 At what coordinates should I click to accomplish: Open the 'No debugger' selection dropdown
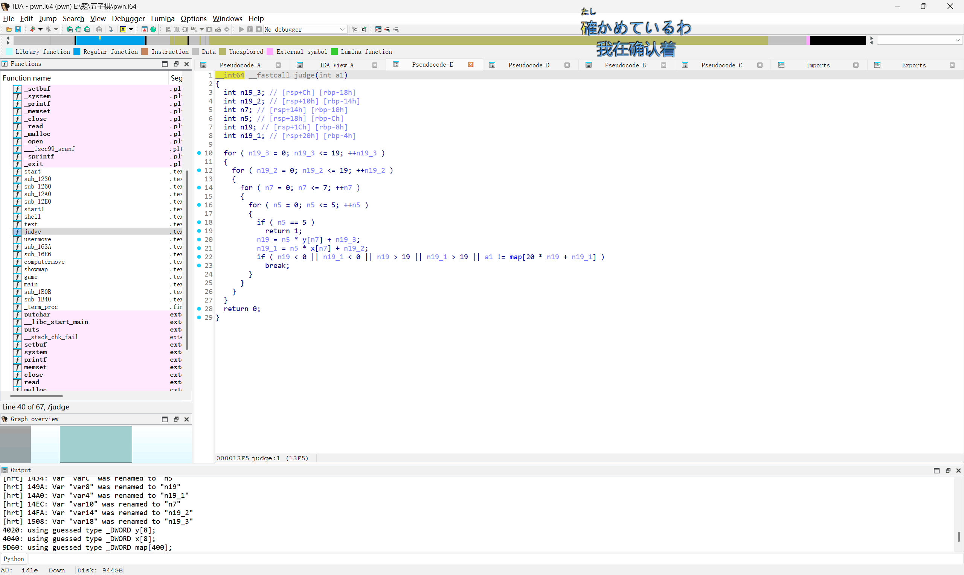(305, 29)
